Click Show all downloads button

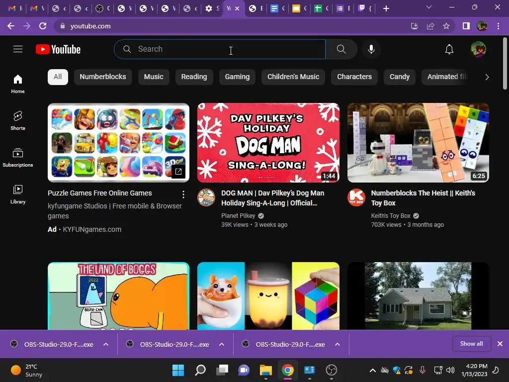471,344
